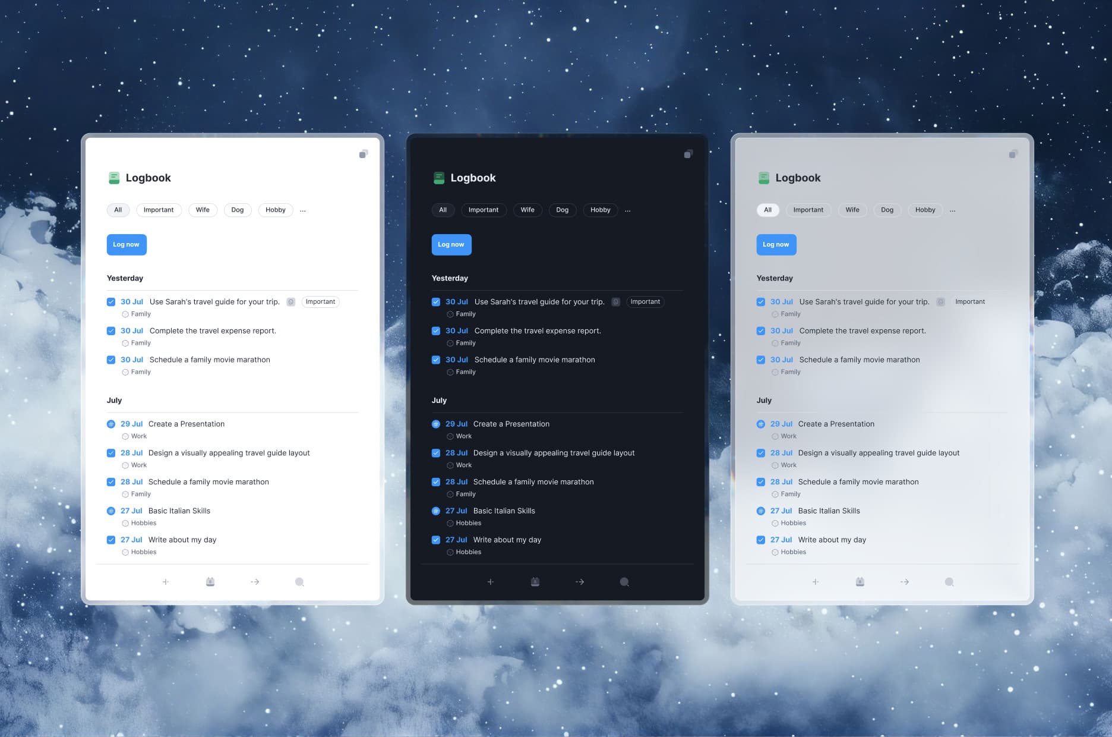Expand more tags ellipsis in dark window
The image size is (1112, 737).
pos(628,210)
